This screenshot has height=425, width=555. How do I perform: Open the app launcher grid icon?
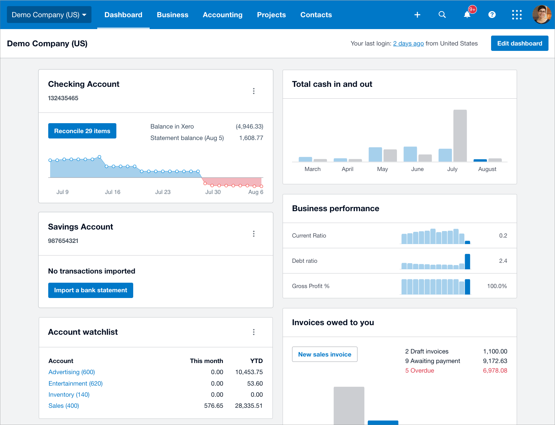(x=517, y=15)
